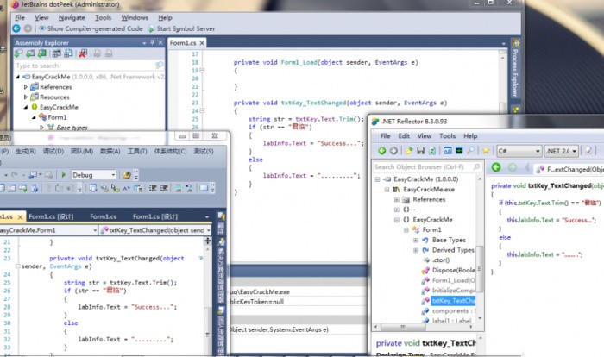This screenshot has height=357, width=604.
Task: Click dotPeek back navigation arrow
Action: (16, 28)
